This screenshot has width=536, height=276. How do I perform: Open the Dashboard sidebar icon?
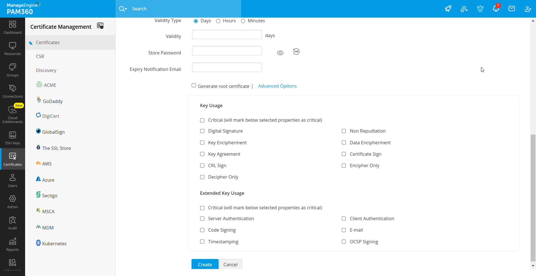[x=13, y=27]
